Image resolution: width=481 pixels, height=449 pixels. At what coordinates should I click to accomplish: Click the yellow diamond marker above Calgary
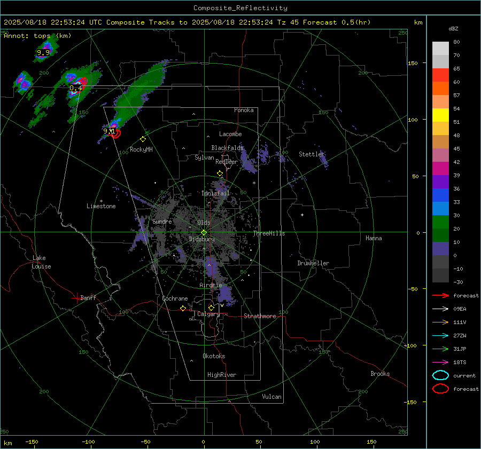pyautogui.click(x=211, y=308)
